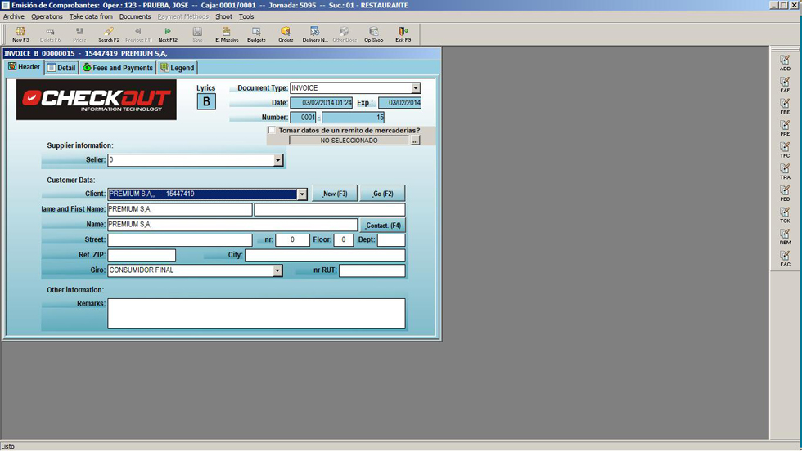Open the Seller dropdown list
802x451 pixels.
click(x=278, y=160)
